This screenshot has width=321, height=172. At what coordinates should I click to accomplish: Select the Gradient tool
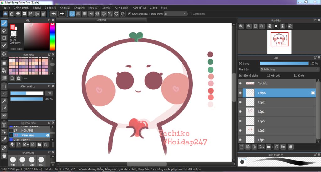[4, 78]
